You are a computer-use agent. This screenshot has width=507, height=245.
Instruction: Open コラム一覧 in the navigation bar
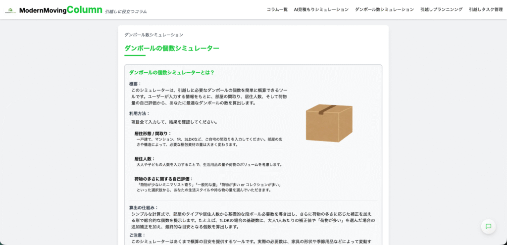pos(277,9)
